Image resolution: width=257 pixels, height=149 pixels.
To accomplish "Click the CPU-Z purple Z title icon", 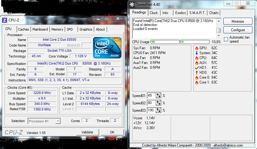I will (x=4, y=20).
